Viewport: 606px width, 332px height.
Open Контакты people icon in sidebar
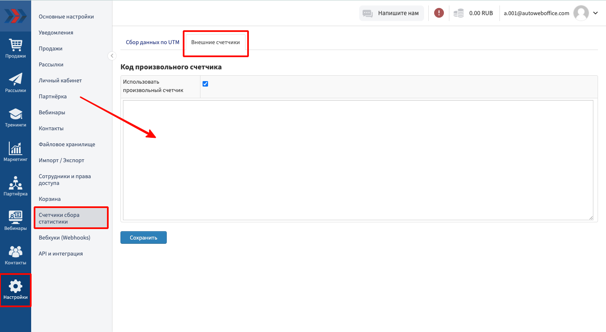tap(16, 252)
